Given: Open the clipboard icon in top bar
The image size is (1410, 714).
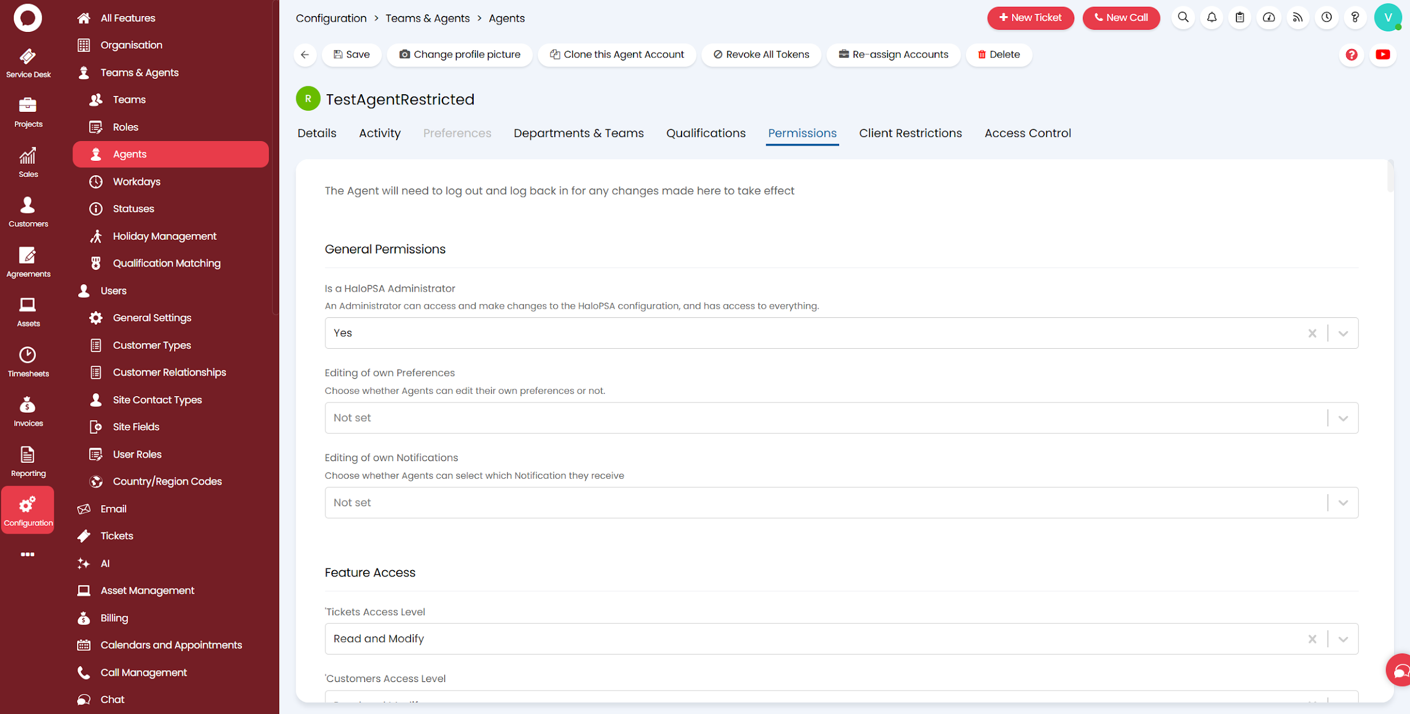Looking at the screenshot, I should pos(1240,18).
